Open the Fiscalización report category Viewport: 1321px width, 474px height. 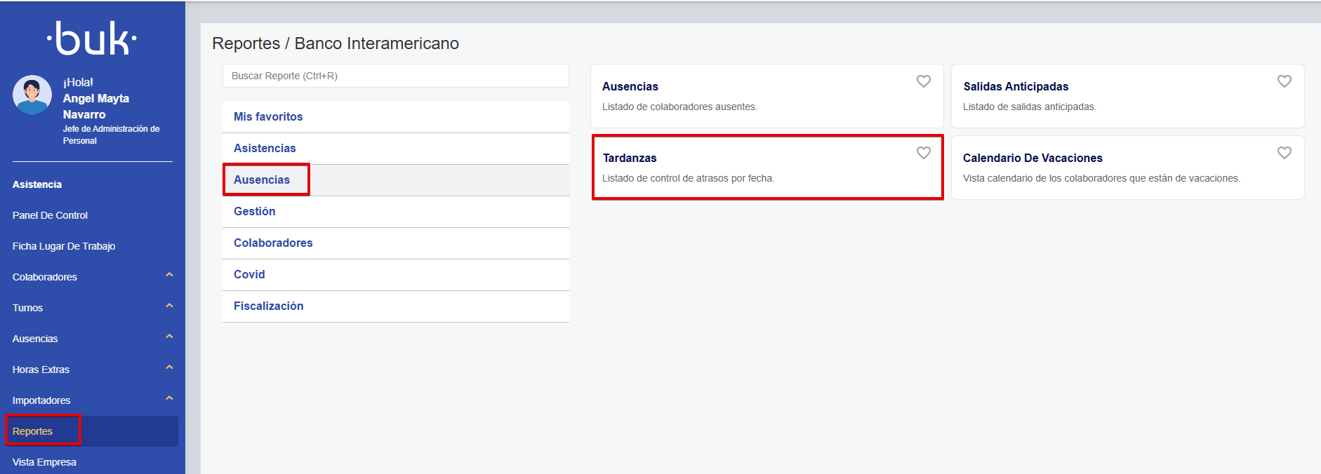tap(268, 306)
